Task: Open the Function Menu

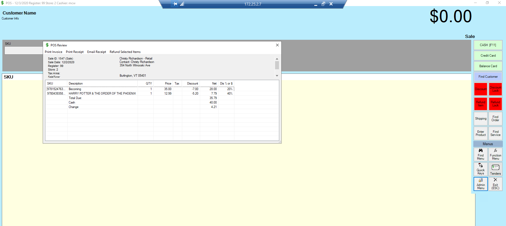Action: (495, 154)
